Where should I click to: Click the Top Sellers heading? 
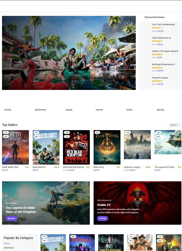pos(10,125)
